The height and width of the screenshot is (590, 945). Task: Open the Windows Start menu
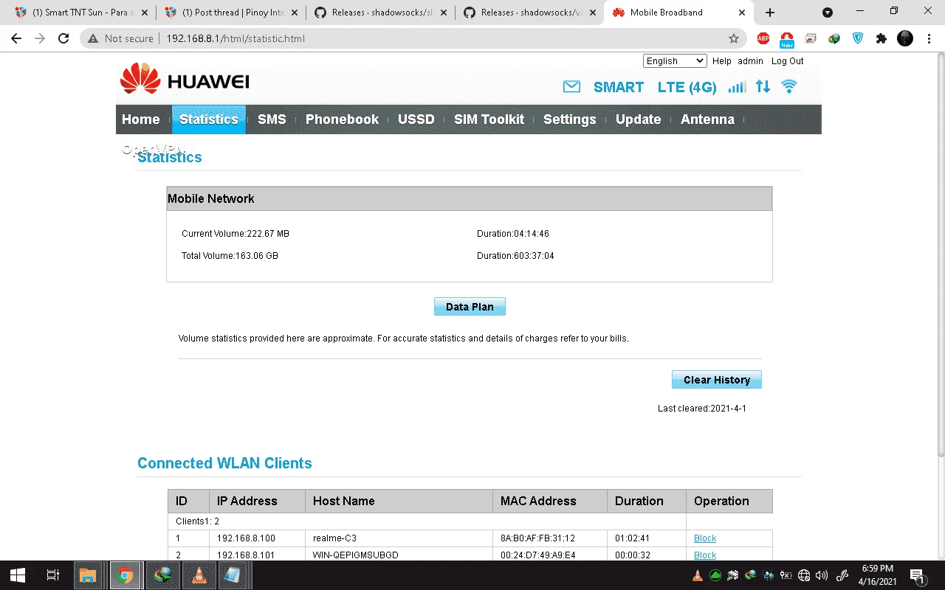(18, 575)
